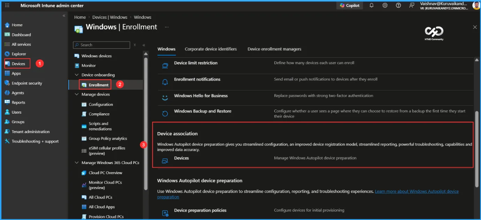481x220 pixels.
Task: Click the Agents icon in navigation
Action: point(7,93)
